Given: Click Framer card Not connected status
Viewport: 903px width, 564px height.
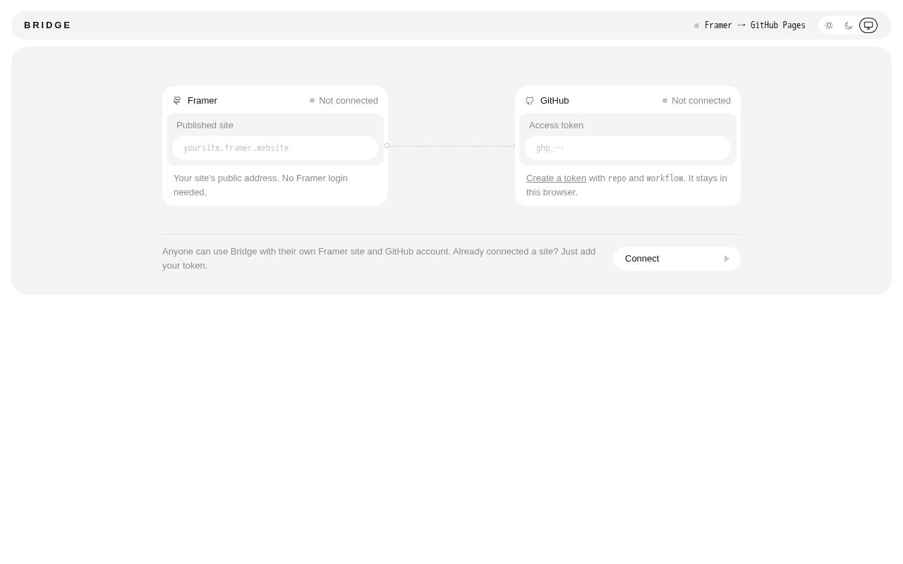Looking at the screenshot, I should click(x=344, y=101).
